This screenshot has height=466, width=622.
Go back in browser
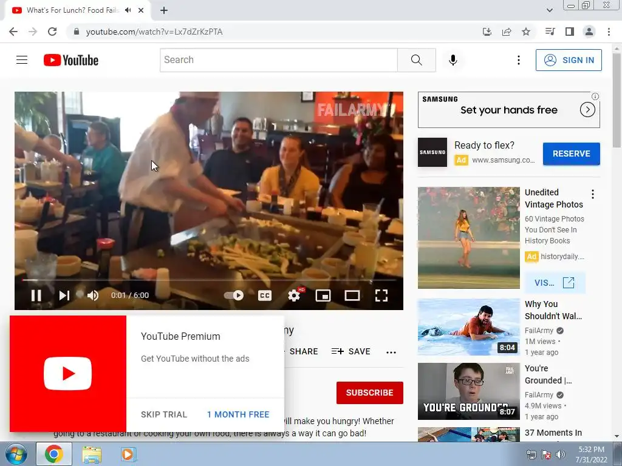click(x=13, y=32)
